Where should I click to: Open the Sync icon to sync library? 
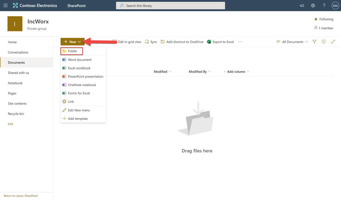(x=151, y=42)
